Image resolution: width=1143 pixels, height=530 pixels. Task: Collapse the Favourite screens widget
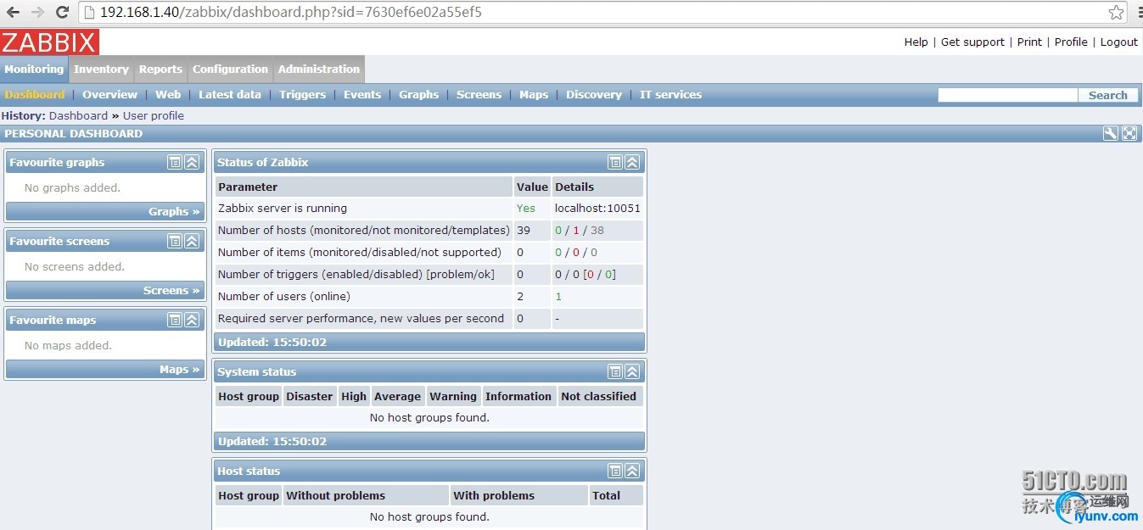pyautogui.click(x=192, y=241)
